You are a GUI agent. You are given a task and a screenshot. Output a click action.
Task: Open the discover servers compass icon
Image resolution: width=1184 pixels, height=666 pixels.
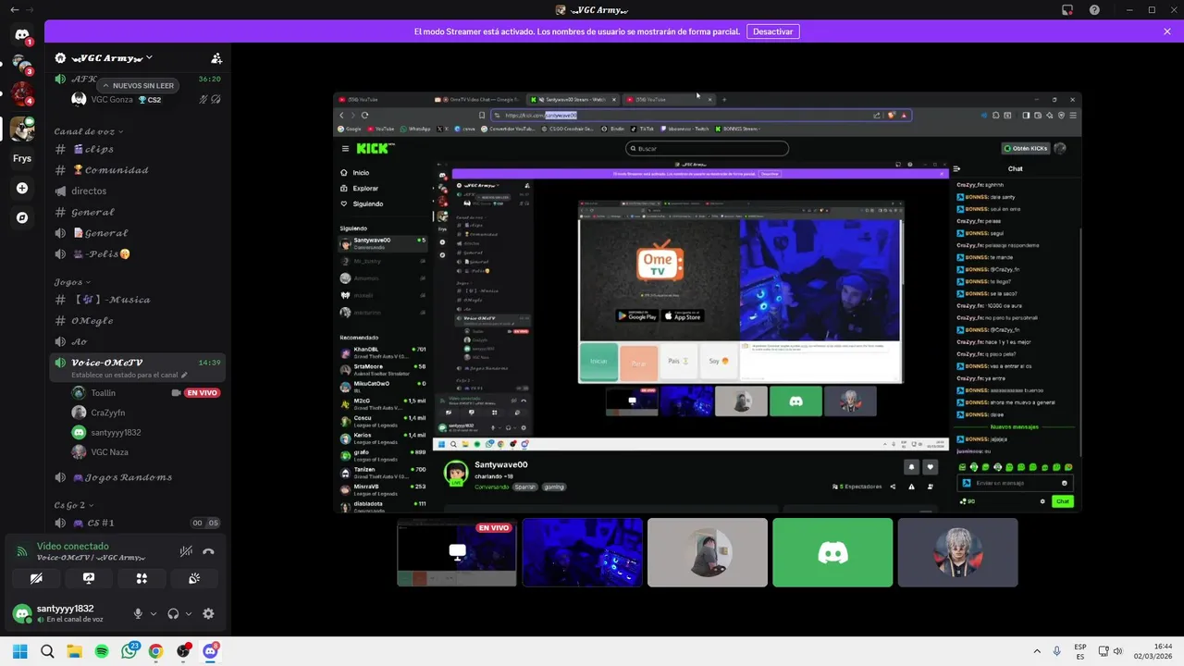click(x=22, y=217)
